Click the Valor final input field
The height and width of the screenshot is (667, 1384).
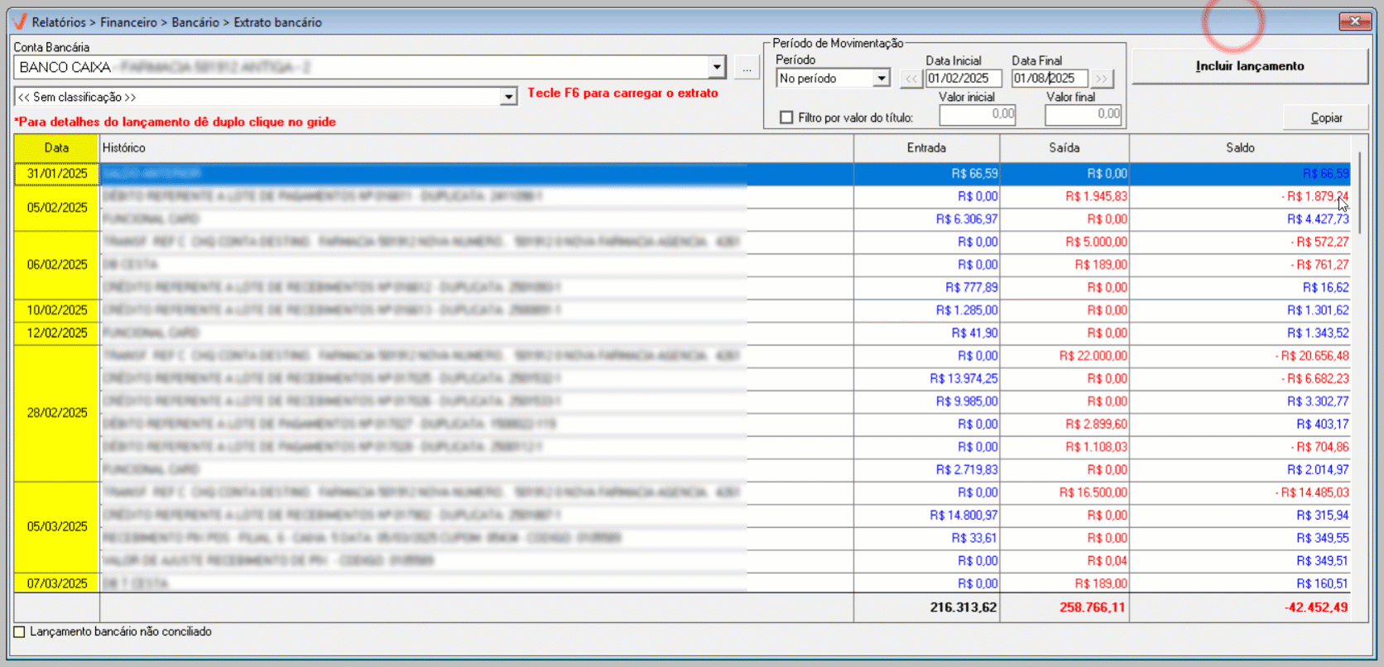pos(1083,114)
